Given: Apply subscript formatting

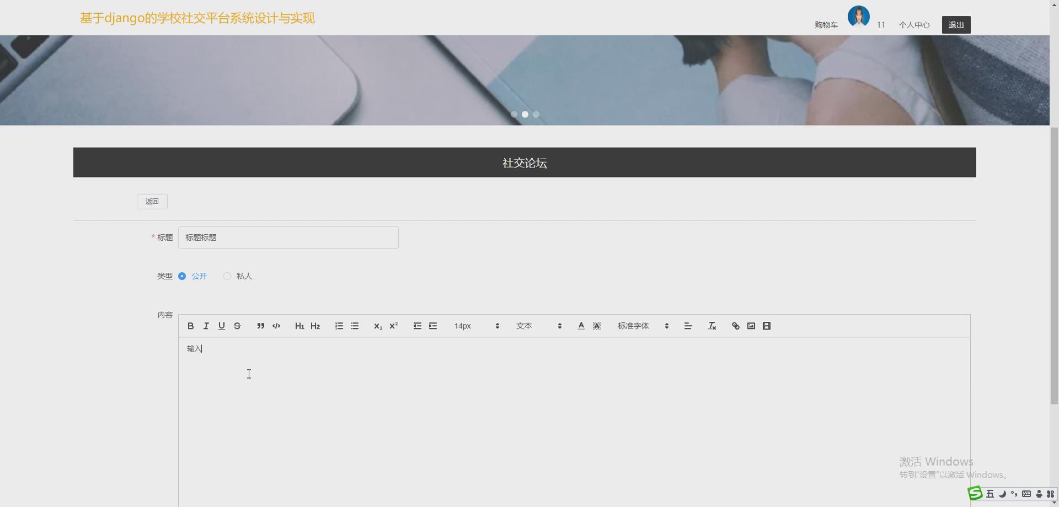Looking at the screenshot, I should [378, 326].
